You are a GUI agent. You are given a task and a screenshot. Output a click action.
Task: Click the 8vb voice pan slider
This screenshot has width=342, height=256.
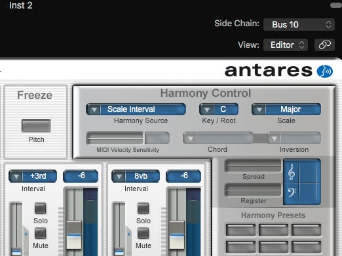pos(119,229)
